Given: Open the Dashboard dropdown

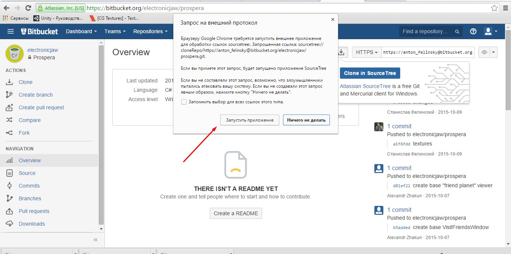Looking at the screenshot, I should pos(81,31).
